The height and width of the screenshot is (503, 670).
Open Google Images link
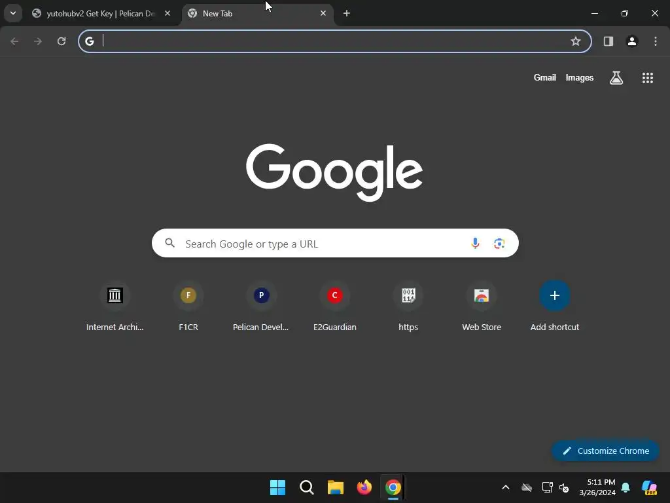coord(580,78)
